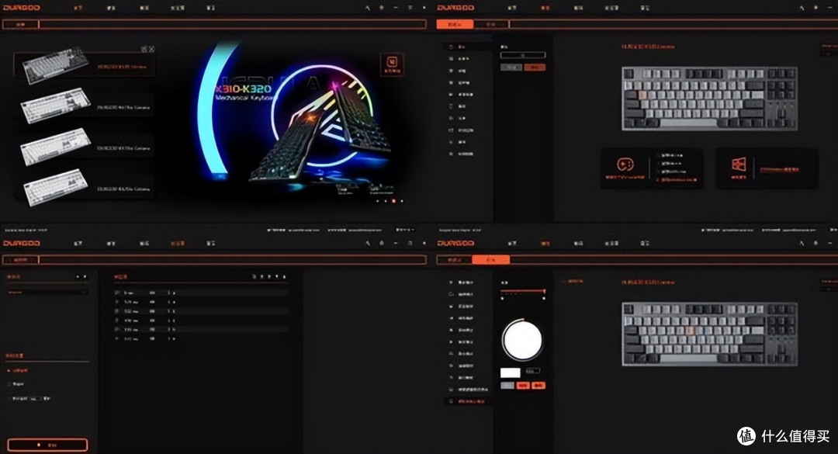This screenshot has height=454, width=838.
Task: Click DURGOD logo in home banner window
Action: (22, 8)
